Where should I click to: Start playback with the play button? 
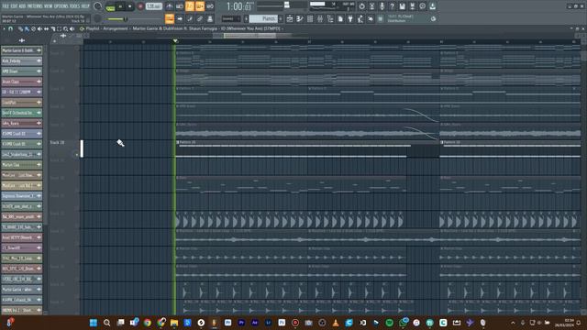(120, 6)
